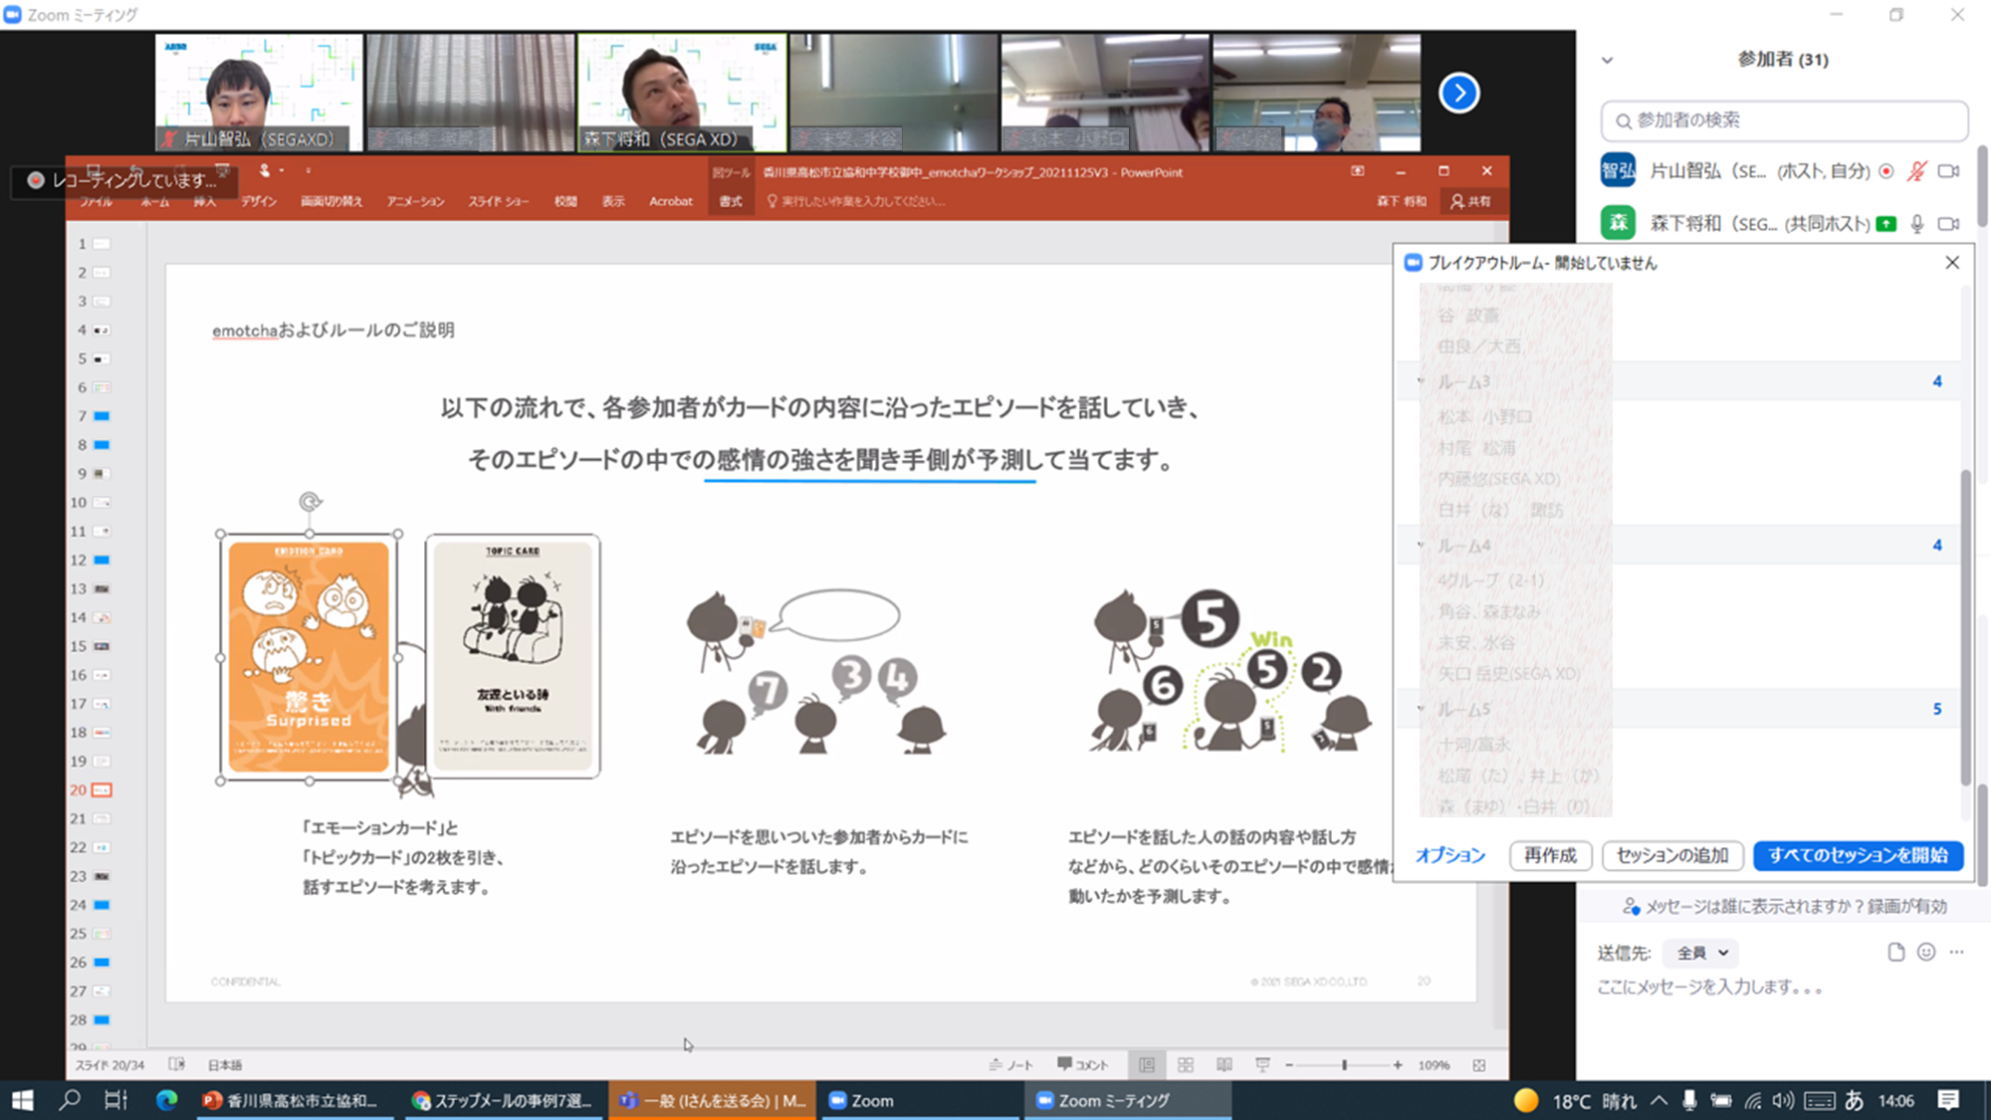Fit slide to current window

[1479, 1065]
